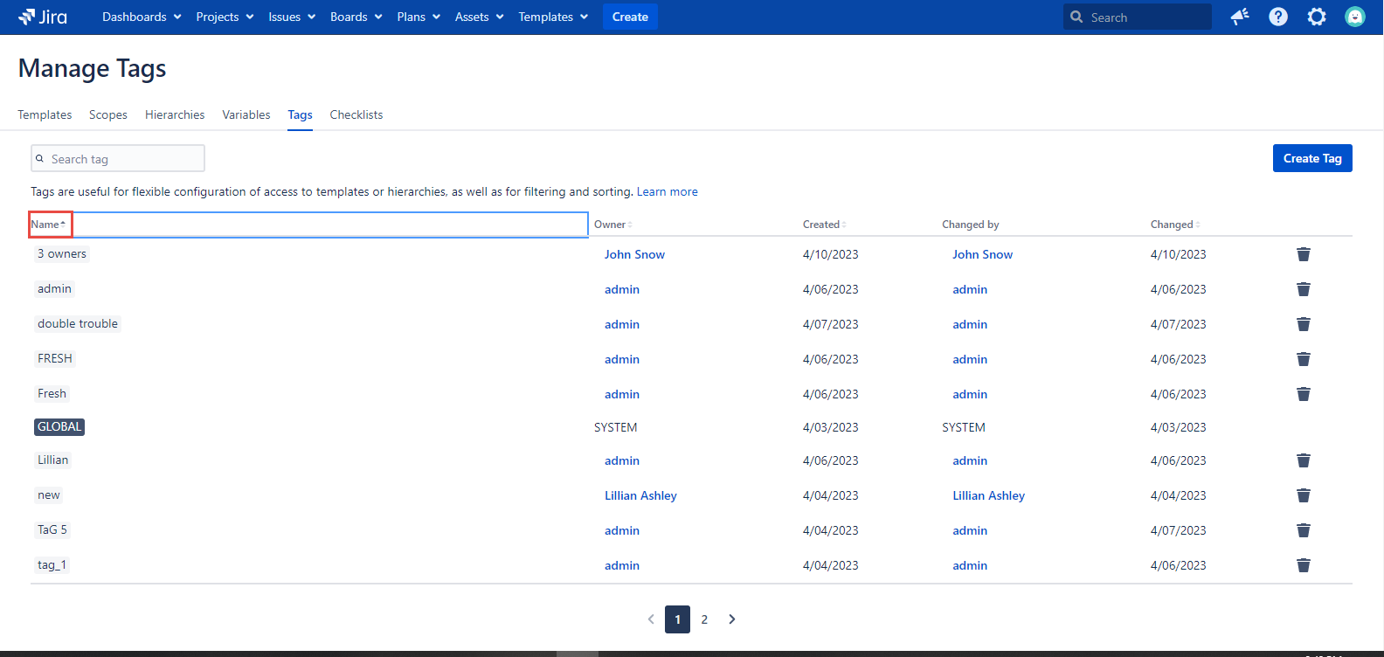1384x657 pixels.
Task: Expand the Plans menu
Action: click(419, 17)
